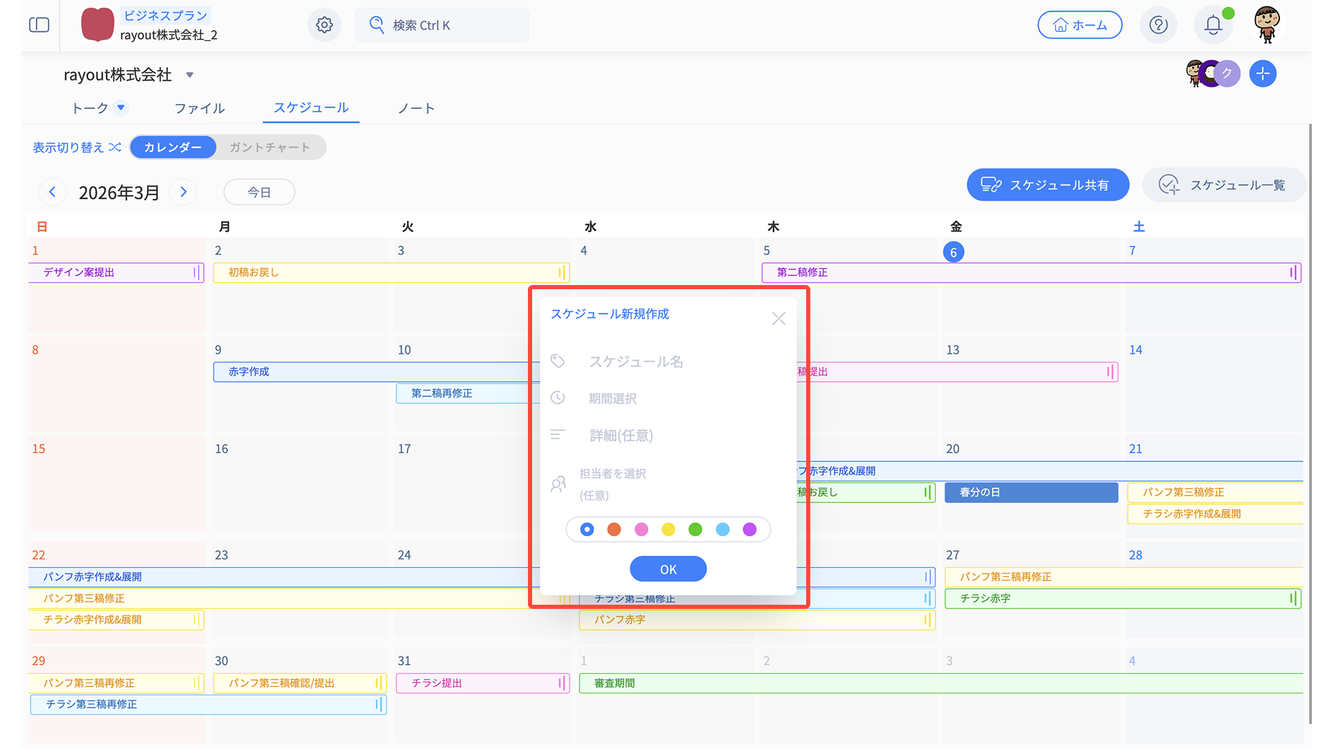Open the トーク tab dropdown arrow
This screenshot has width=1332, height=749.
(121, 107)
